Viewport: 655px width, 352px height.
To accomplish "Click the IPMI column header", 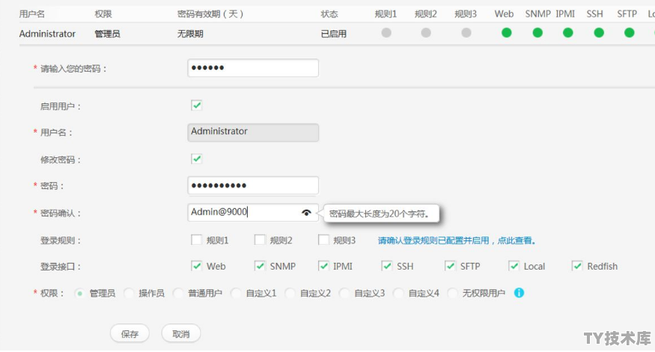I will tap(565, 13).
